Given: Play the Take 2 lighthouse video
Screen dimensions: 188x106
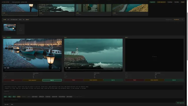Looking at the screenshot, I should [66, 68].
